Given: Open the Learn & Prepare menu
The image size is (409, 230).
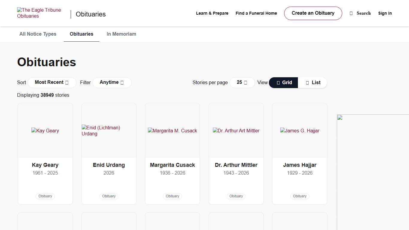Looking at the screenshot, I should tap(212, 13).
